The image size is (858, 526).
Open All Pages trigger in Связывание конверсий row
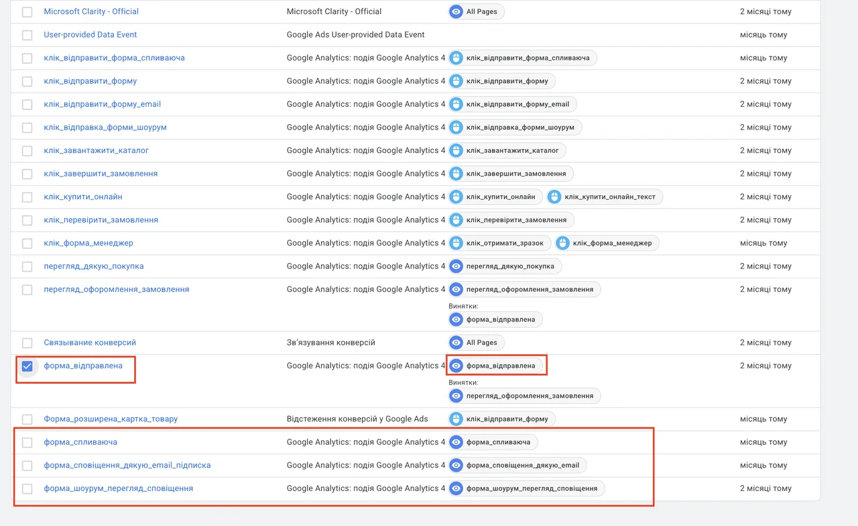(x=477, y=343)
